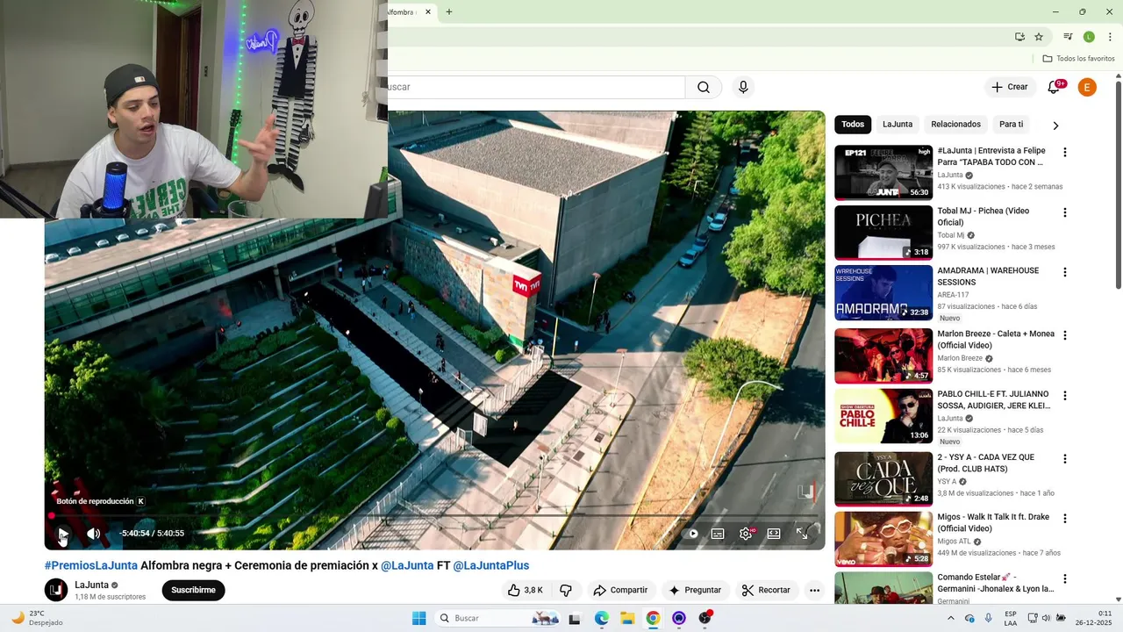Open the Windows Start menu
This screenshot has width=1123, height=632.
pos(419,618)
